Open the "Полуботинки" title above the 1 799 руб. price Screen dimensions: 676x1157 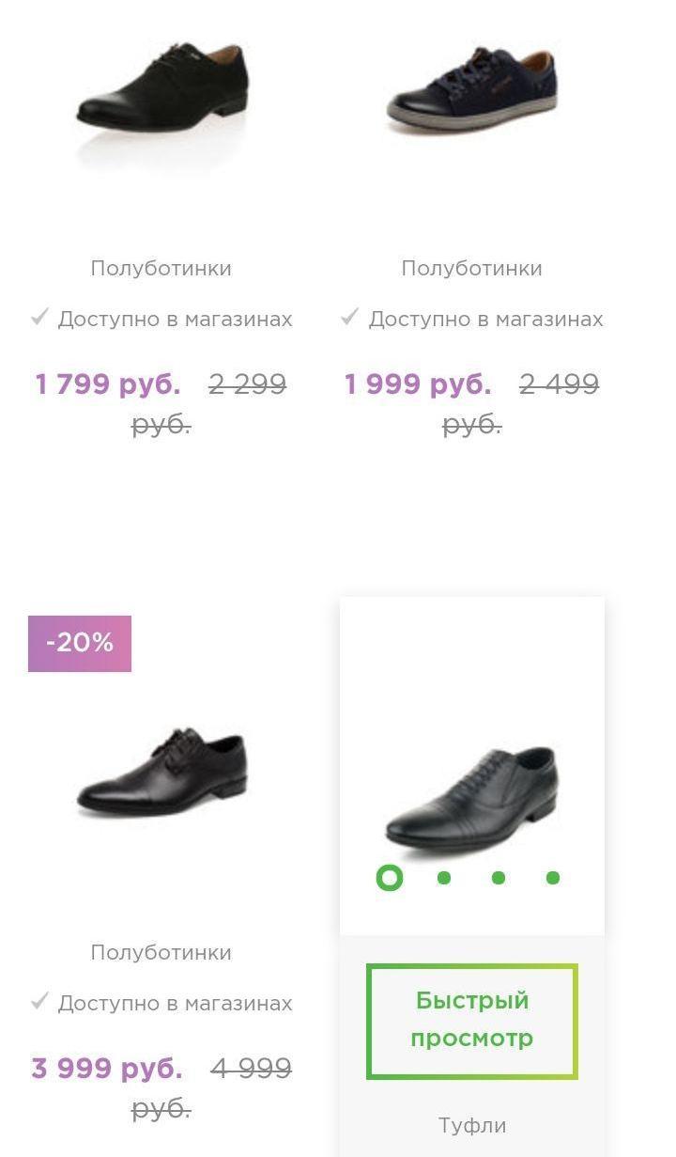point(161,269)
